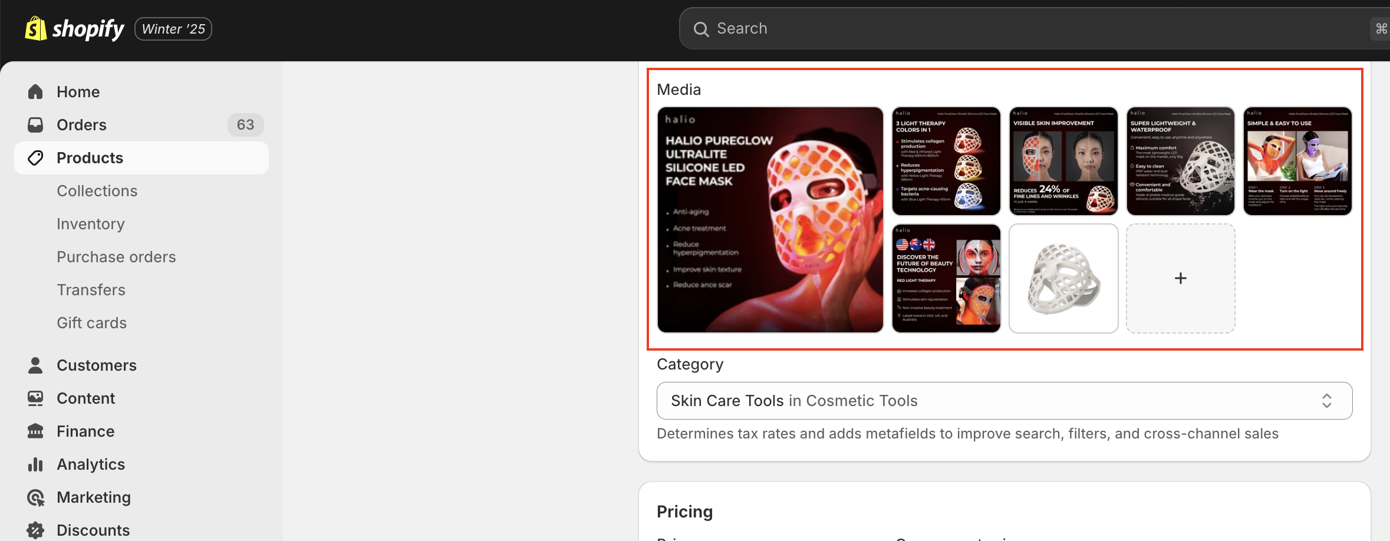
Task: Open the Collections submenu item
Action: [x=97, y=191]
